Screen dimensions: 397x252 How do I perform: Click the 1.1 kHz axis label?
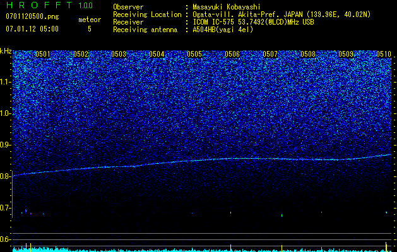click(x=6, y=82)
